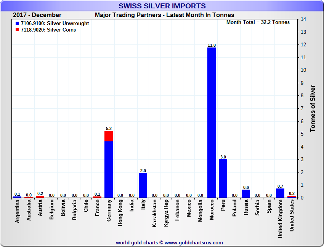
Task: Click the Austria red bar
Action: 40,196
